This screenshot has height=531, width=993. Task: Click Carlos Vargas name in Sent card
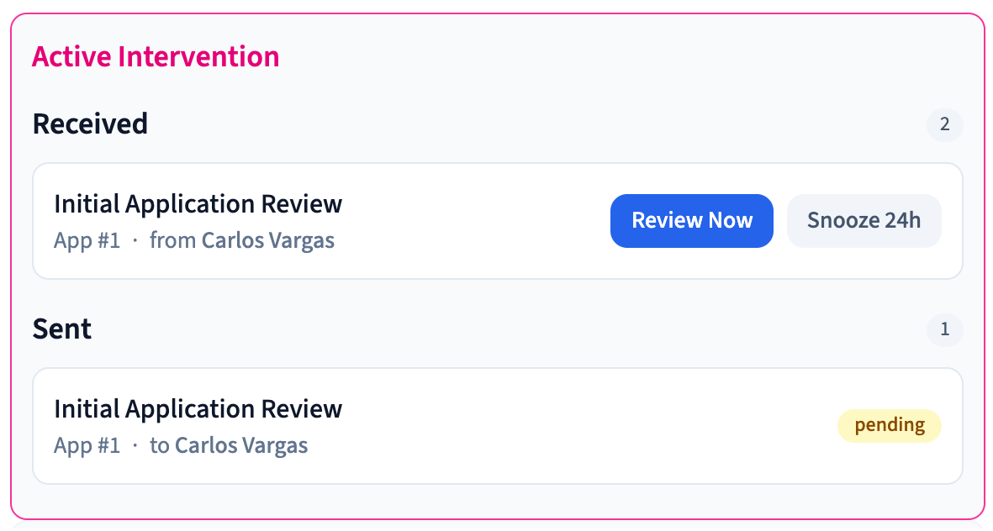coord(241,445)
